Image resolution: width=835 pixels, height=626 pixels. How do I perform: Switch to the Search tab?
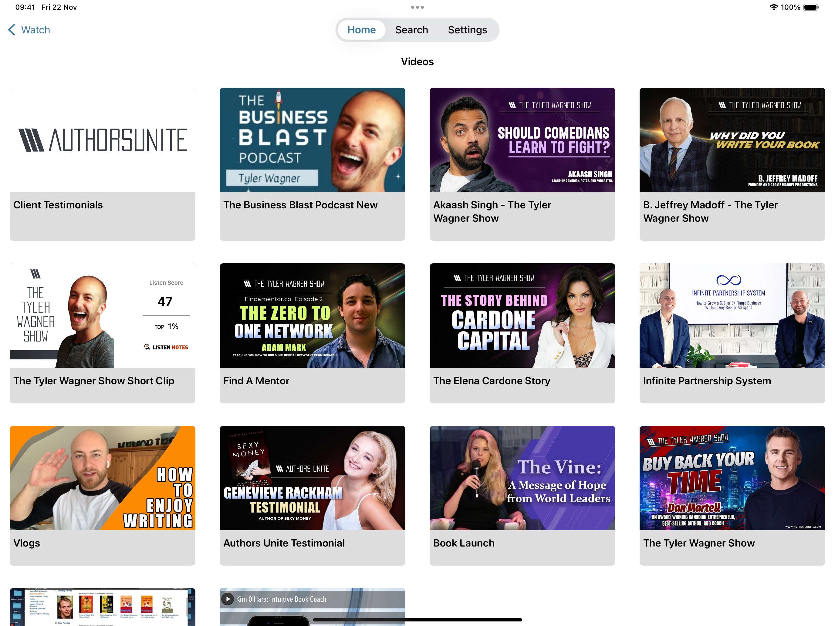[x=411, y=30]
